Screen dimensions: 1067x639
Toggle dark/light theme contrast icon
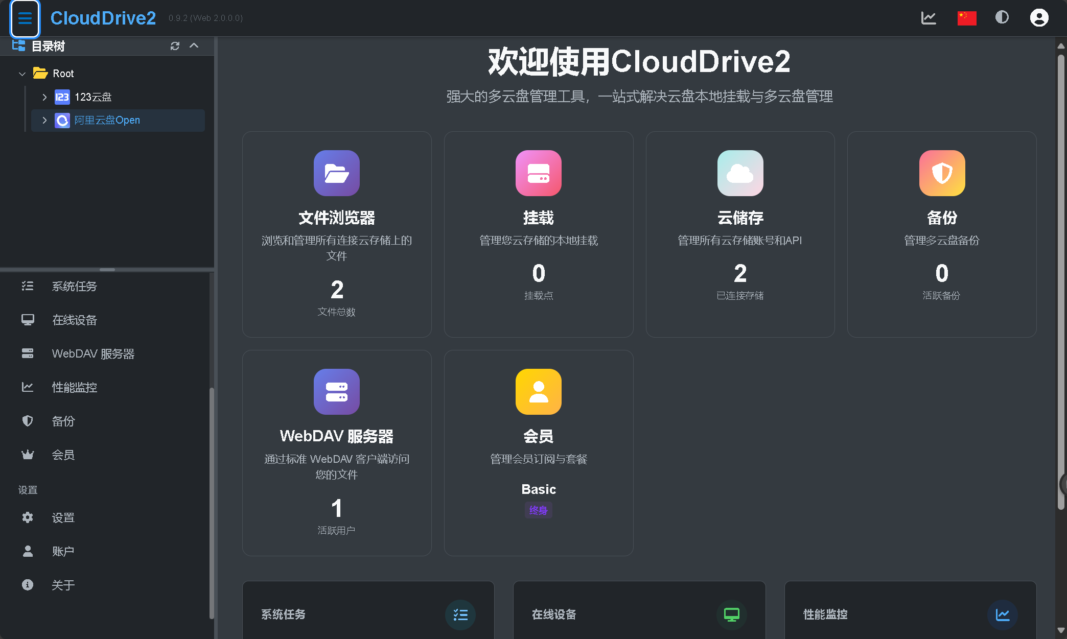[1002, 17]
